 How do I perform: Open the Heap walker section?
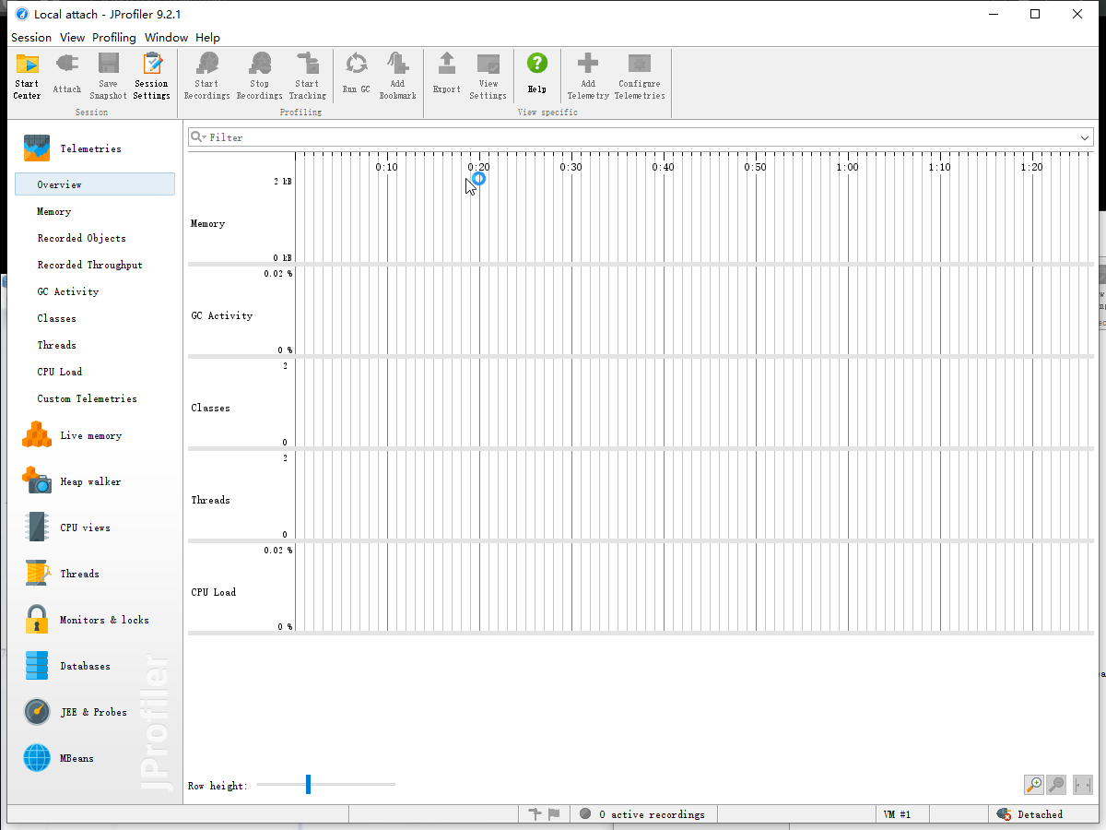90,481
